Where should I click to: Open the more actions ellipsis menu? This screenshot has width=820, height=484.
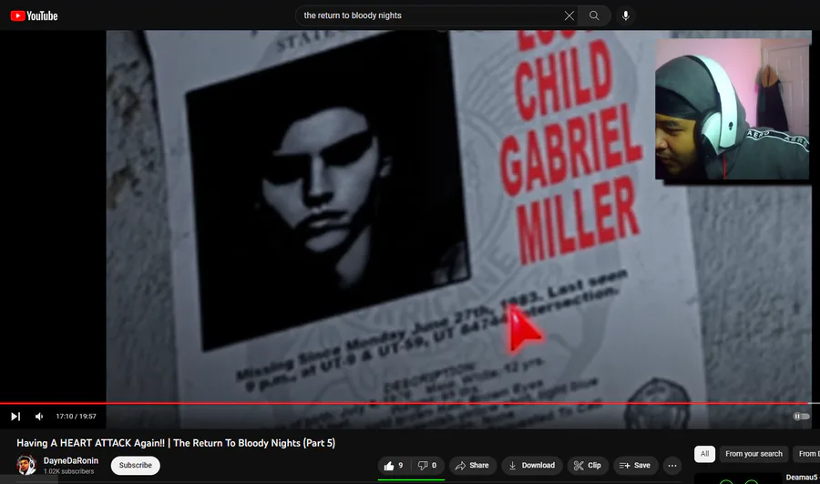pos(672,465)
